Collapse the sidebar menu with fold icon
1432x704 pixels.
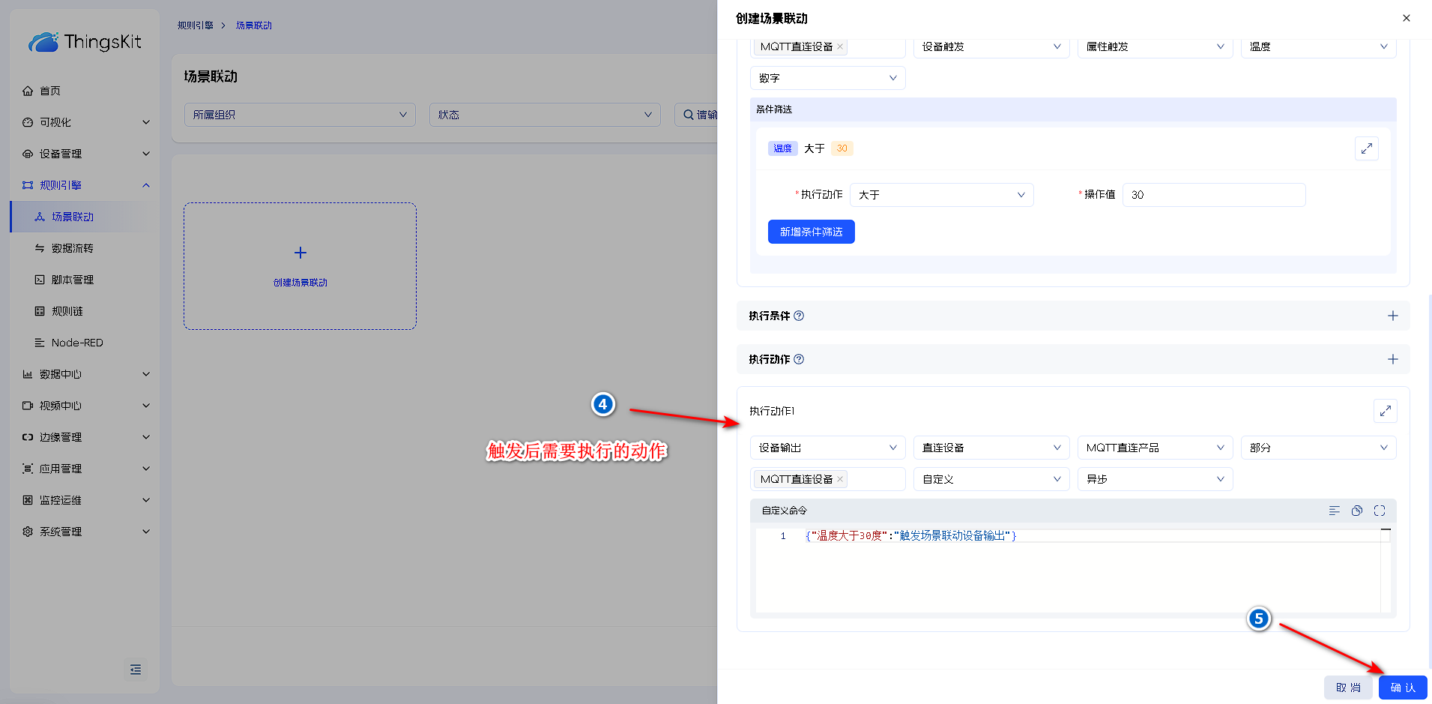pos(136,670)
